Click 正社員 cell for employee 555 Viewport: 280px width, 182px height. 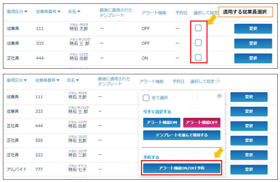[13, 141]
